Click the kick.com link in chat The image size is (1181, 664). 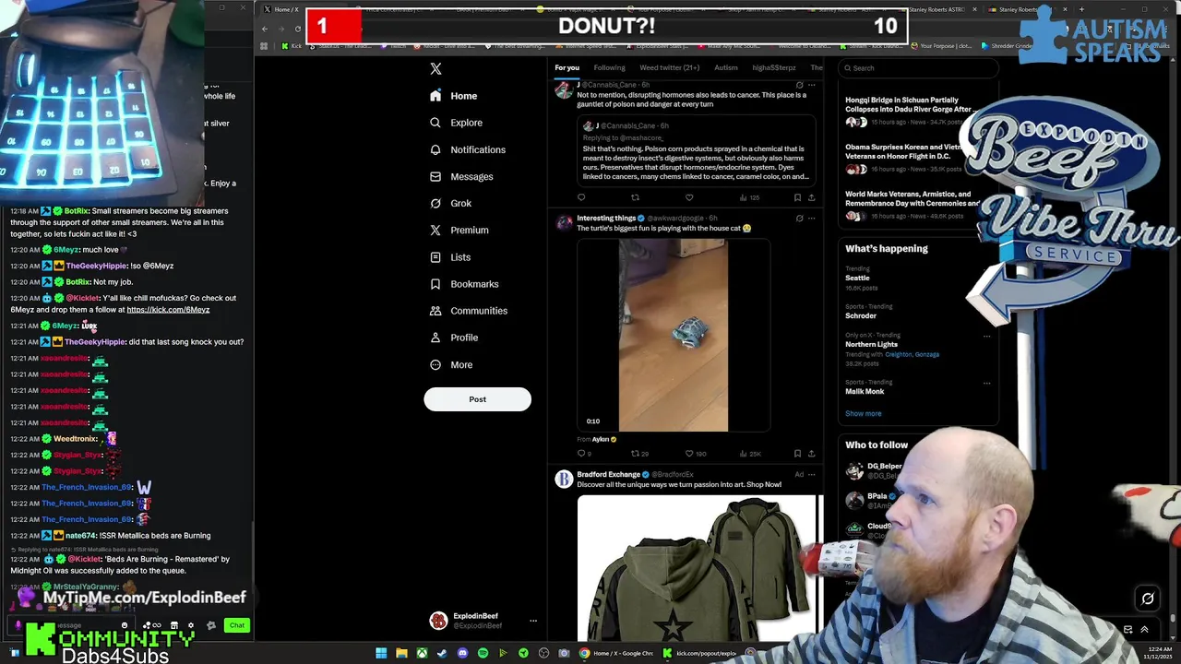168,310
